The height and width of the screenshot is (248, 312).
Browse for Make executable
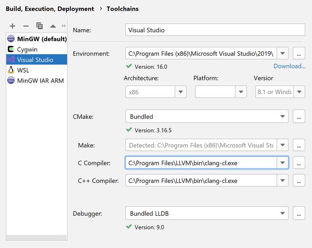(x=299, y=145)
